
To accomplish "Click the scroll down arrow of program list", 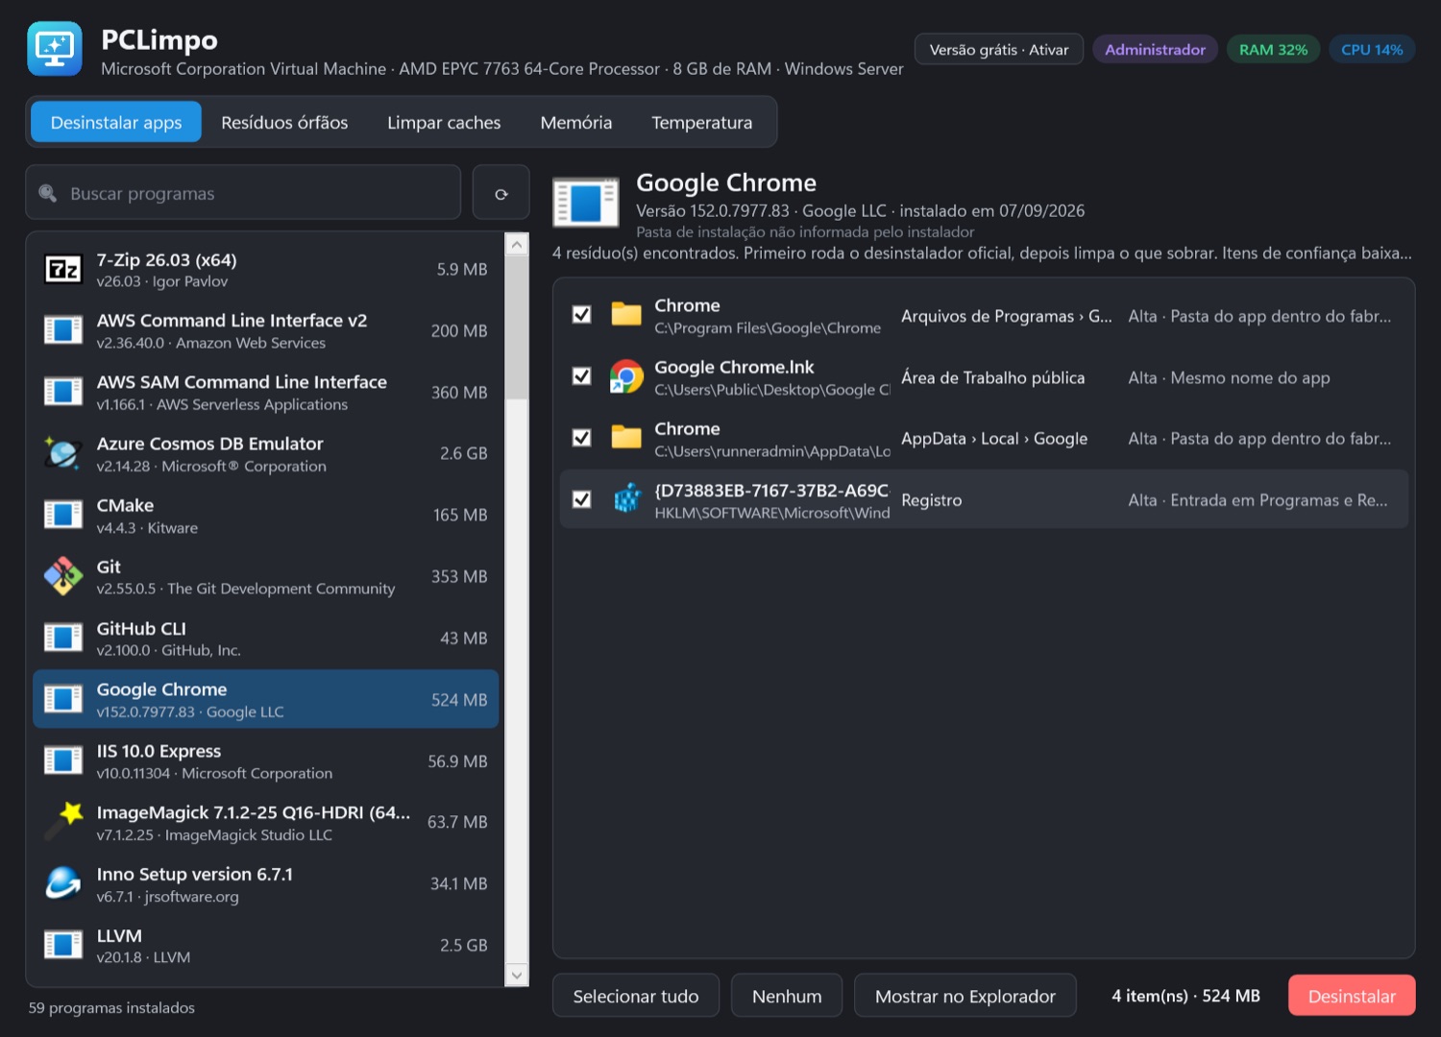I will [517, 975].
